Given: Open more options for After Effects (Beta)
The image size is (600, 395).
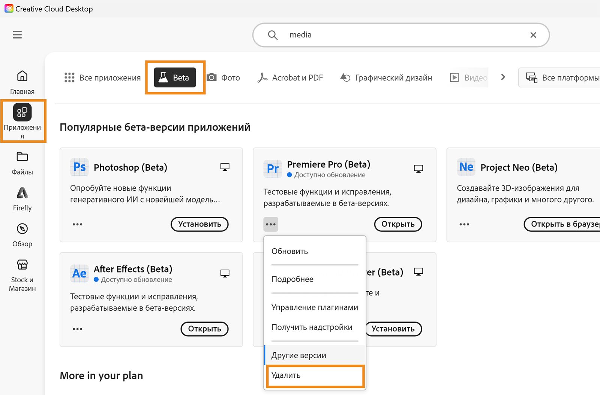Looking at the screenshot, I should click(x=77, y=329).
